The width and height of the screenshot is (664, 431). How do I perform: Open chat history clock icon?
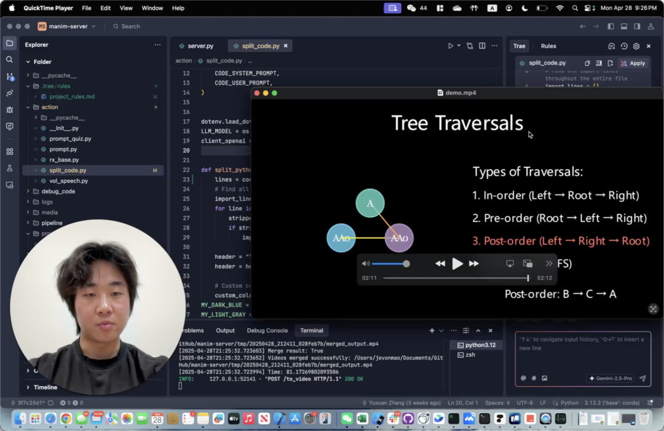click(624, 46)
